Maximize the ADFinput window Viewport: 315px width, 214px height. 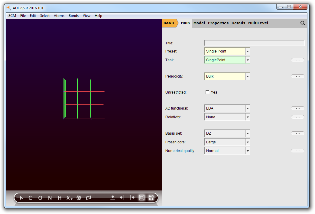click(289, 7)
